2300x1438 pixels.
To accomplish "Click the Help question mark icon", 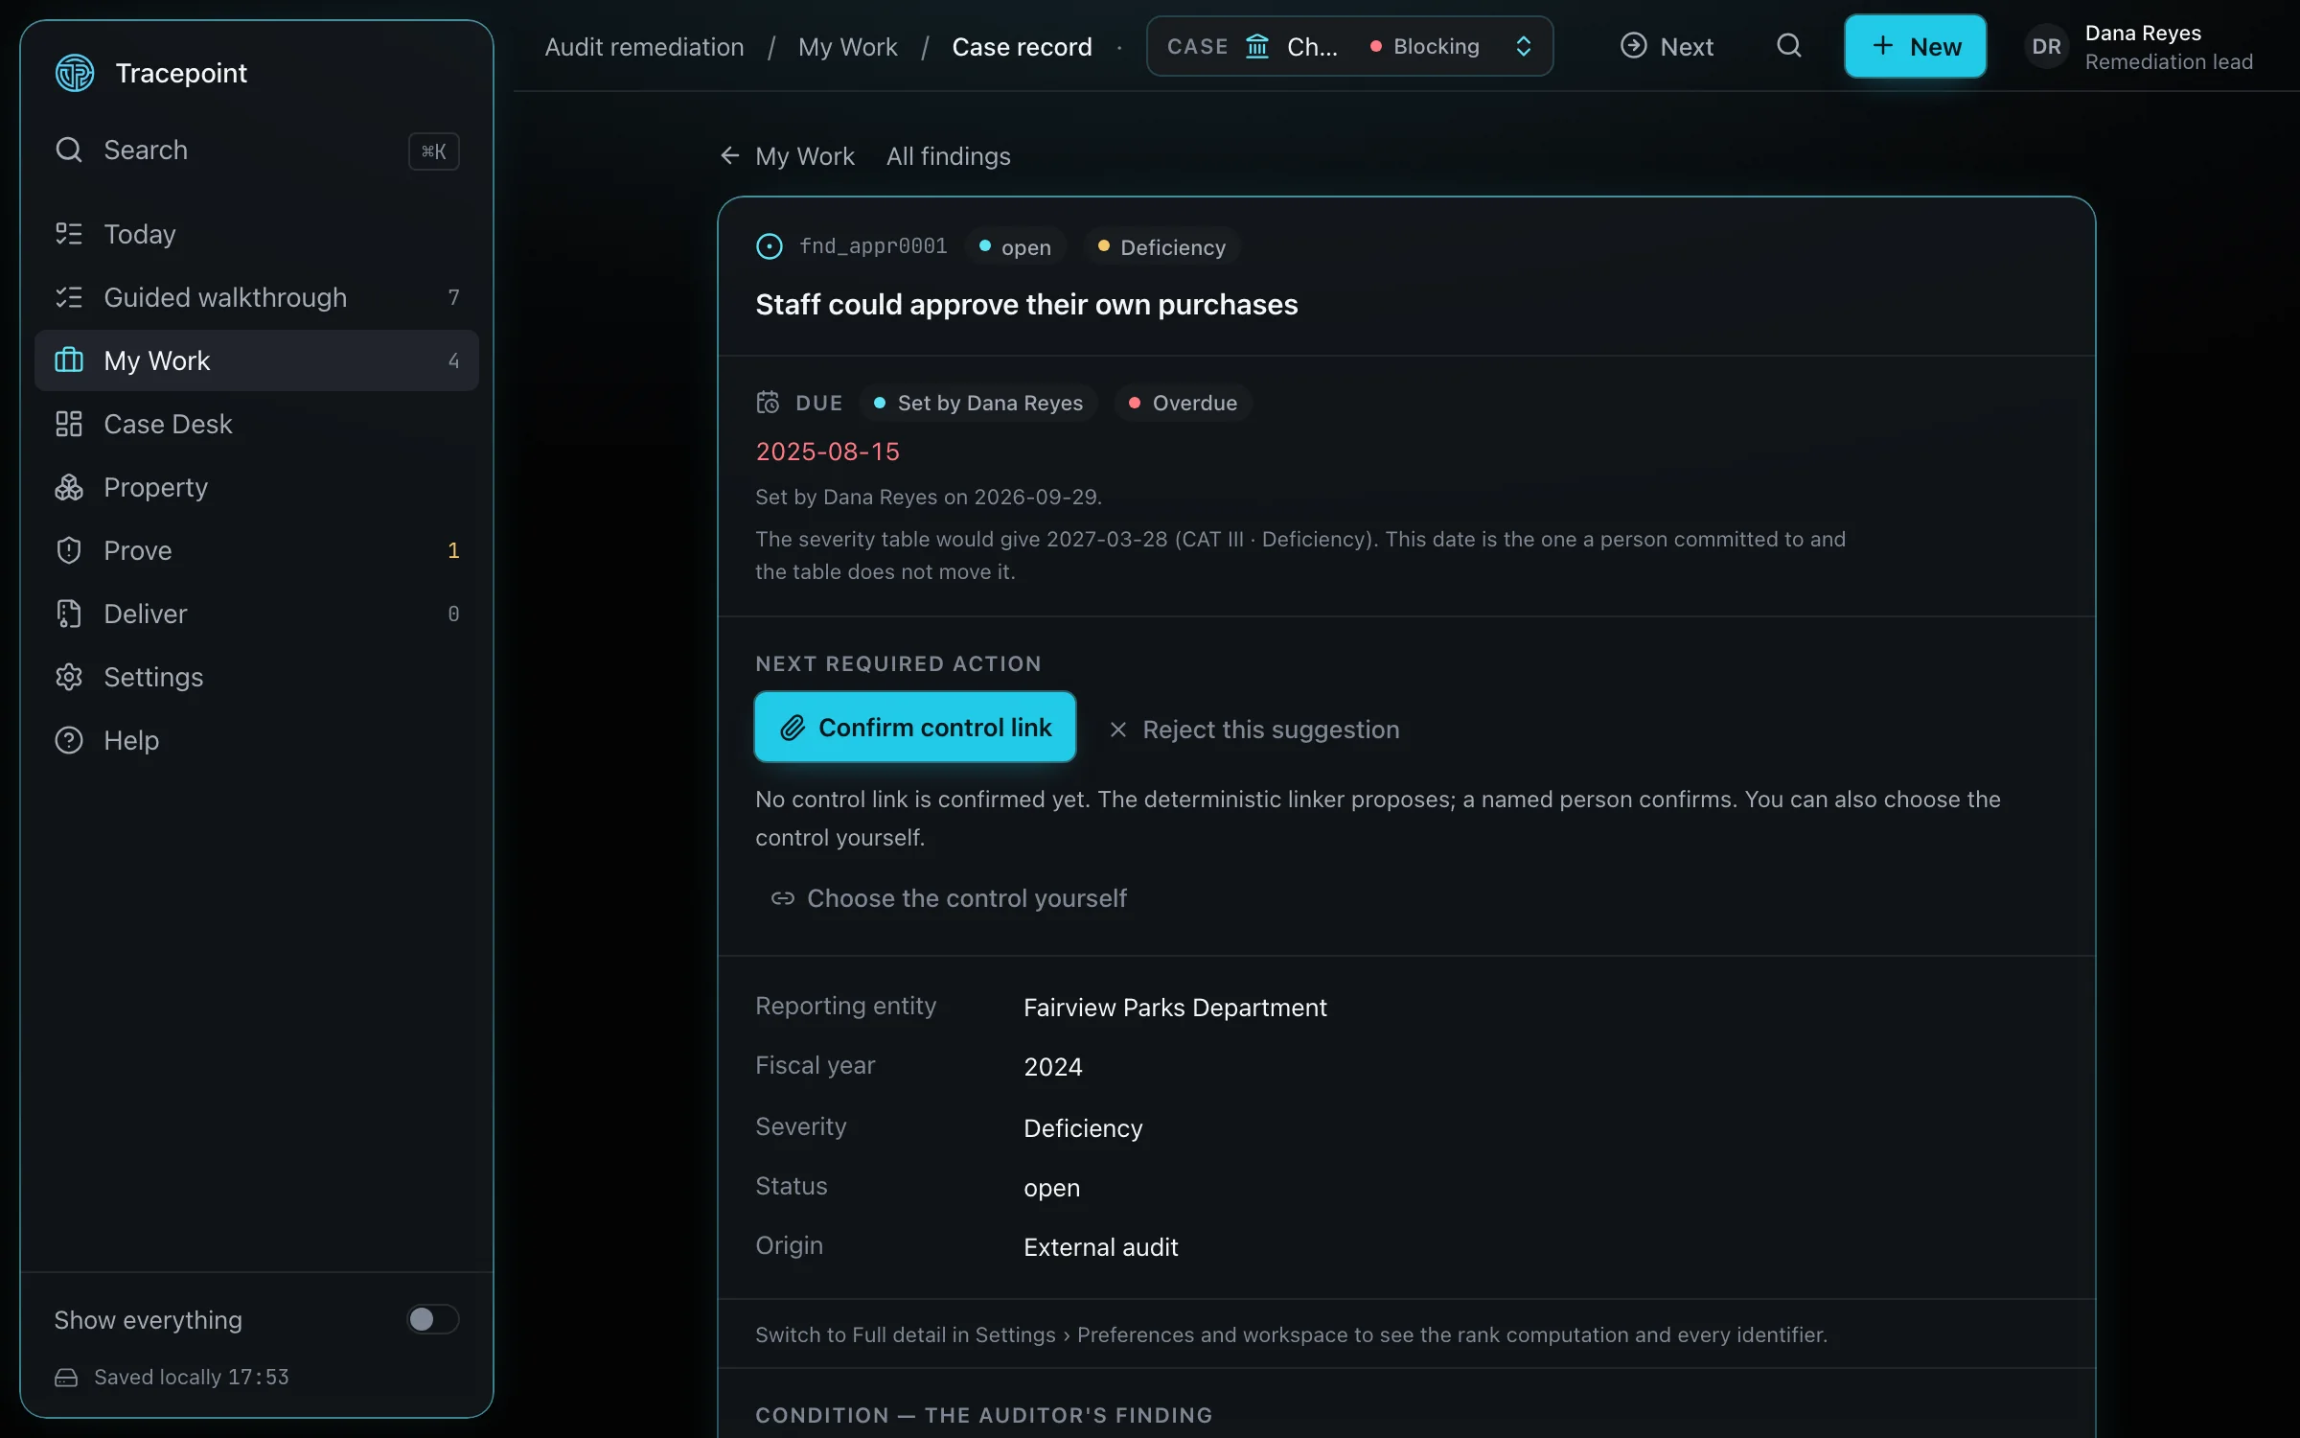I will coord(69,740).
